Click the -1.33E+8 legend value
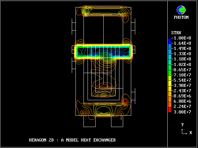 pos(182,54)
